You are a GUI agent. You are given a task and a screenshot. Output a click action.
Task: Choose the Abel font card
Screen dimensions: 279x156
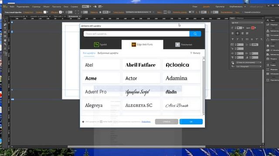(x=101, y=65)
